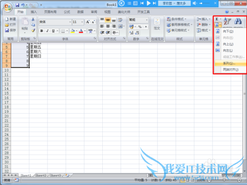This screenshot has width=247, height=185.
Task: Click the zoom slider in status bar
Action: point(224,181)
